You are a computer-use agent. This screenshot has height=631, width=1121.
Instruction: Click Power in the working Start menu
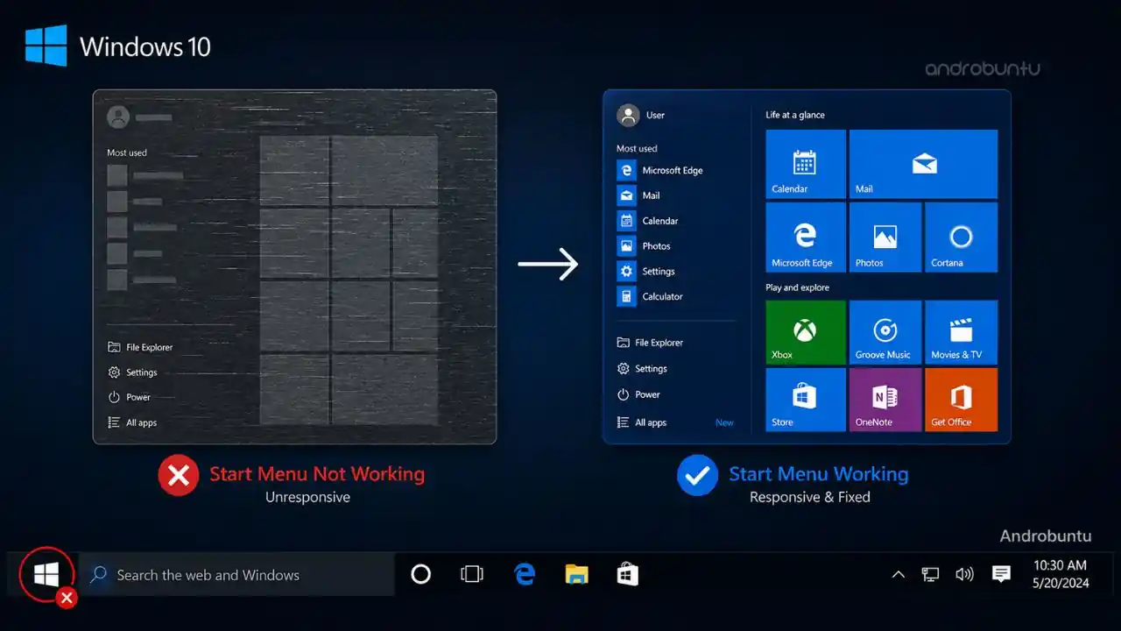(x=638, y=394)
